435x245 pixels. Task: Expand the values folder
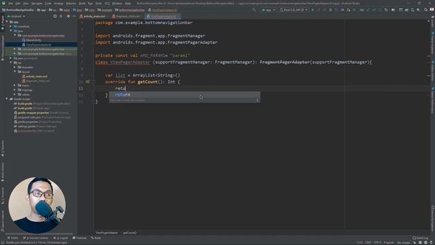click(15, 95)
